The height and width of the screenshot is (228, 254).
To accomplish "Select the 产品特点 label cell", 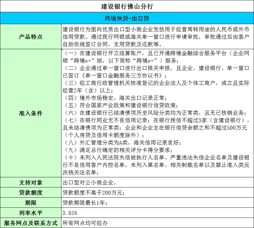I will coord(31,37).
